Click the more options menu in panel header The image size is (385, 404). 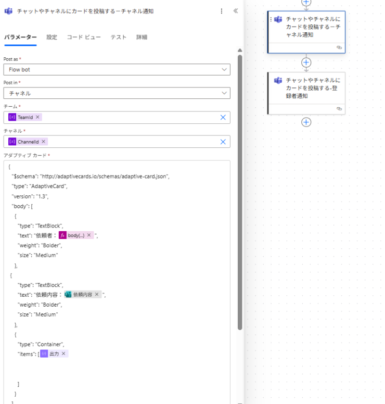pos(222,11)
